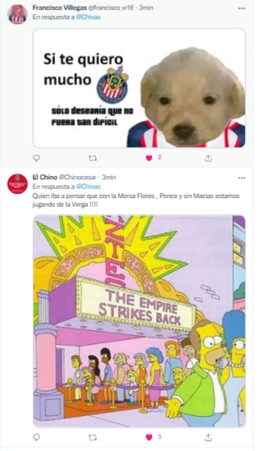Reply to El Chino's tweet
The width and height of the screenshot is (258, 451).
37,437
